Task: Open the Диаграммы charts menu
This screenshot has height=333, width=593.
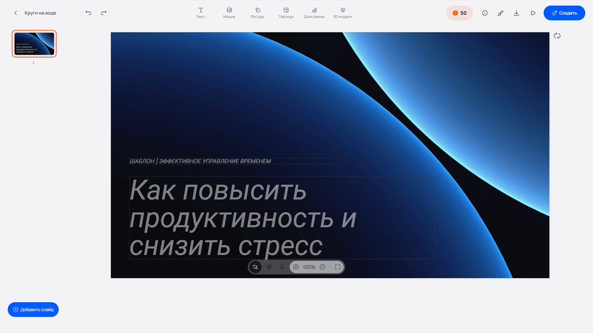Action: pos(314,13)
